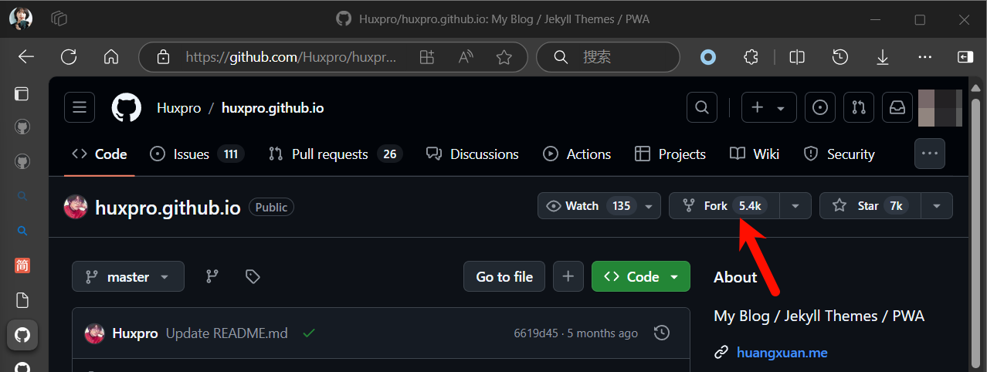Add file plus button beside Go to file

coord(568,276)
